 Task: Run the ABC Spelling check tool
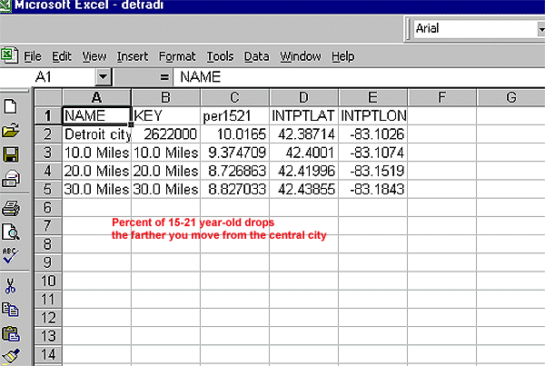(x=11, y=231)
